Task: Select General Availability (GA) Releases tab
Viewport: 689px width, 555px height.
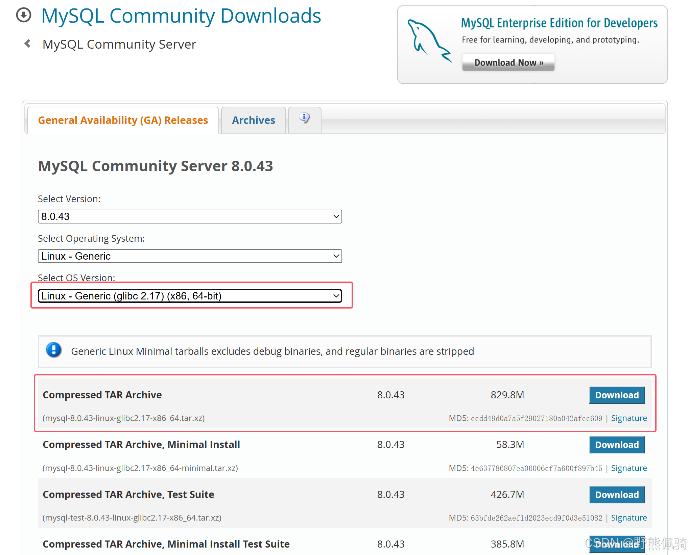Action: point(123,121)
